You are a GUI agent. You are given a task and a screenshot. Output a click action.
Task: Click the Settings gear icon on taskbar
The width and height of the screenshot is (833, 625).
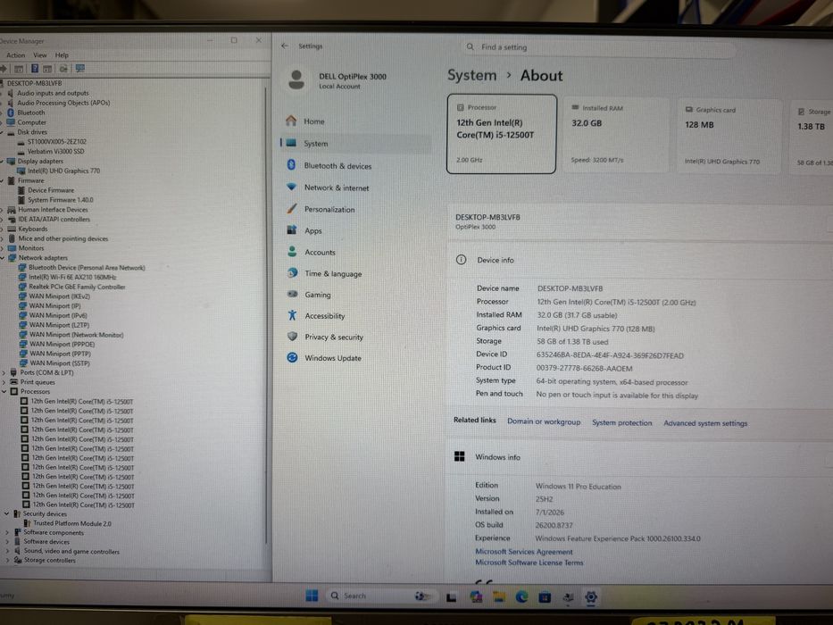click(591, 597)
